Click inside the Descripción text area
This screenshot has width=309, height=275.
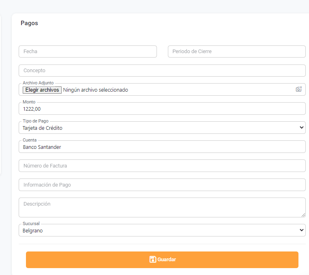point(162,207)
